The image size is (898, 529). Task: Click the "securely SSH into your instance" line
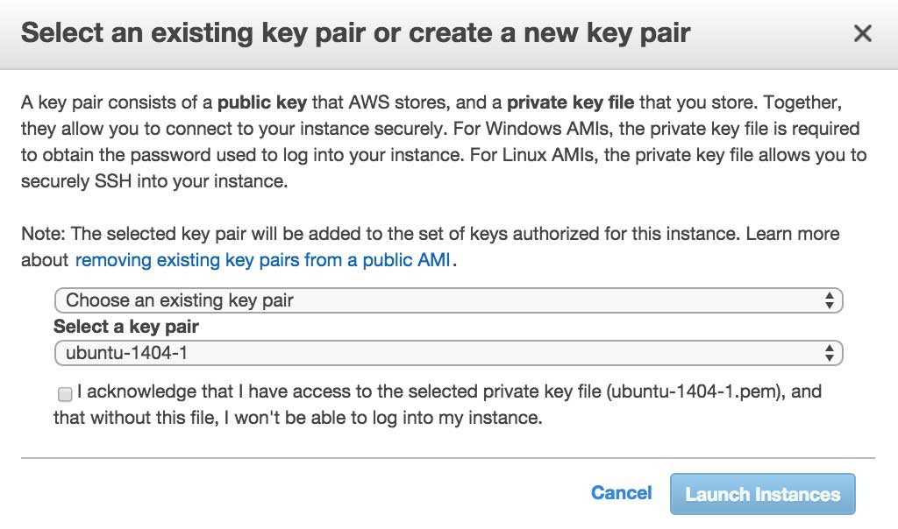pyautogui.click(x=154, y=181)
